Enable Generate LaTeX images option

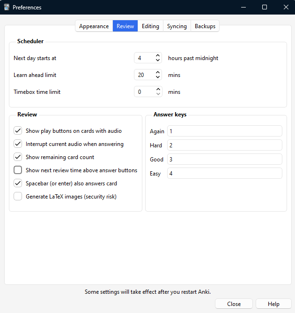coord(18,197)
